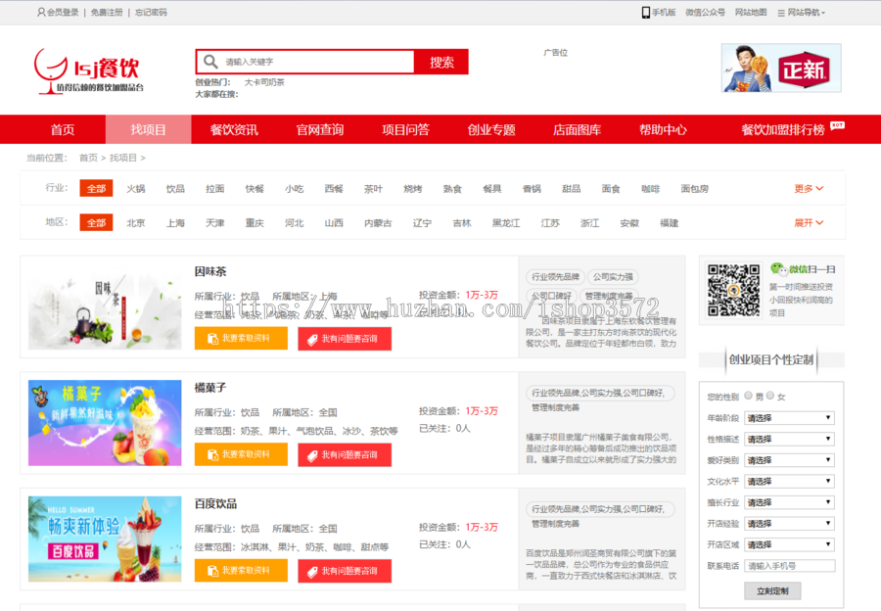Click the green WeChat 微信扫一扫 icon
Image resolution: width=881 pixels, height=611 pixels.
tap(777, 268)
